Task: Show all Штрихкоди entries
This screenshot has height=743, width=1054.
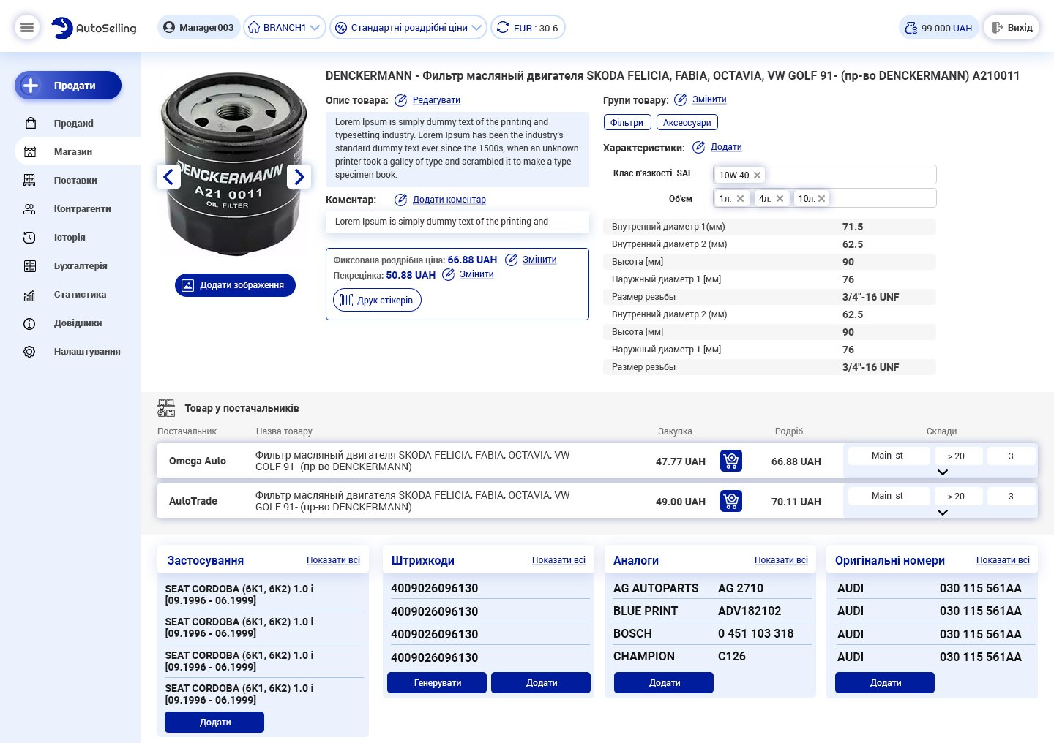Action: [558, 560]
